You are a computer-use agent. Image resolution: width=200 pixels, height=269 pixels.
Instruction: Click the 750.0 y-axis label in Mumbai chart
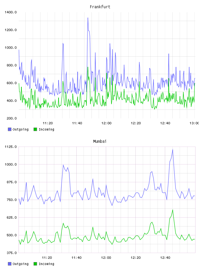click(x=12, y=200)
